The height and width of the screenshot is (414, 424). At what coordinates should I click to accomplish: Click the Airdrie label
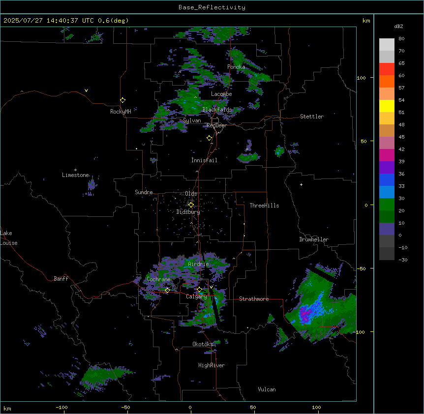click(198, 264)
